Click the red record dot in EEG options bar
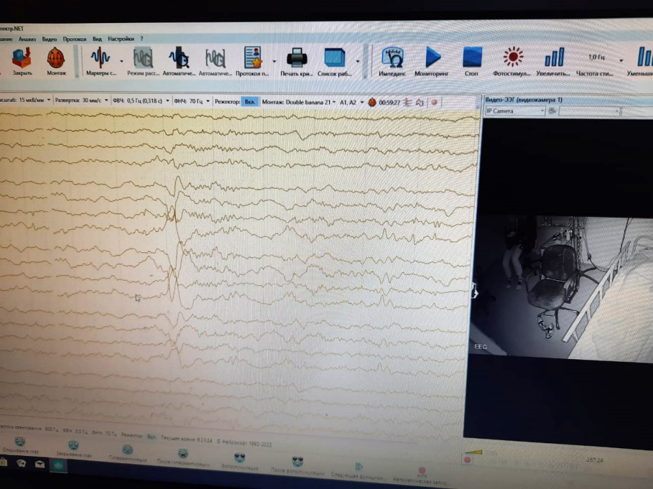This screenshot has width=653, height=489. pyautogui.click(x=434, y=103)
